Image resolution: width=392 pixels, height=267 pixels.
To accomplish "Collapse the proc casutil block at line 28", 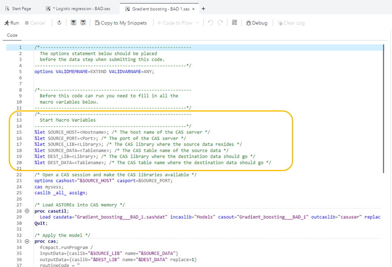I will click(x=27, y=211).
